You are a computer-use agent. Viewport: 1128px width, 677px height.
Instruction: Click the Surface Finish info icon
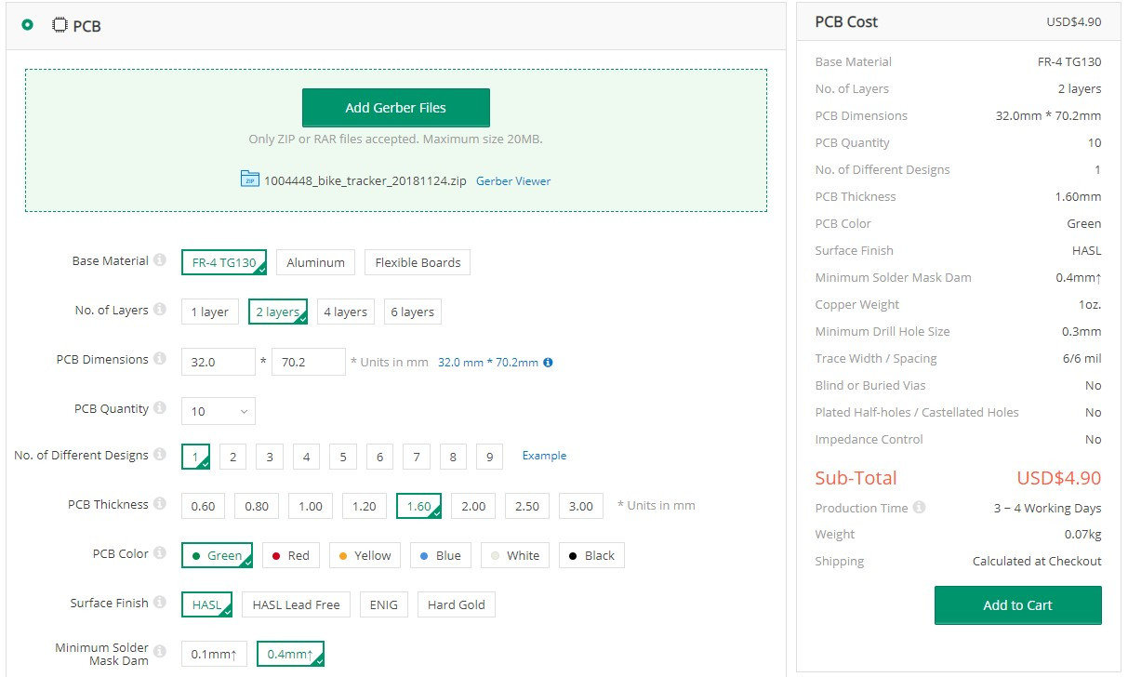point(162,602)
